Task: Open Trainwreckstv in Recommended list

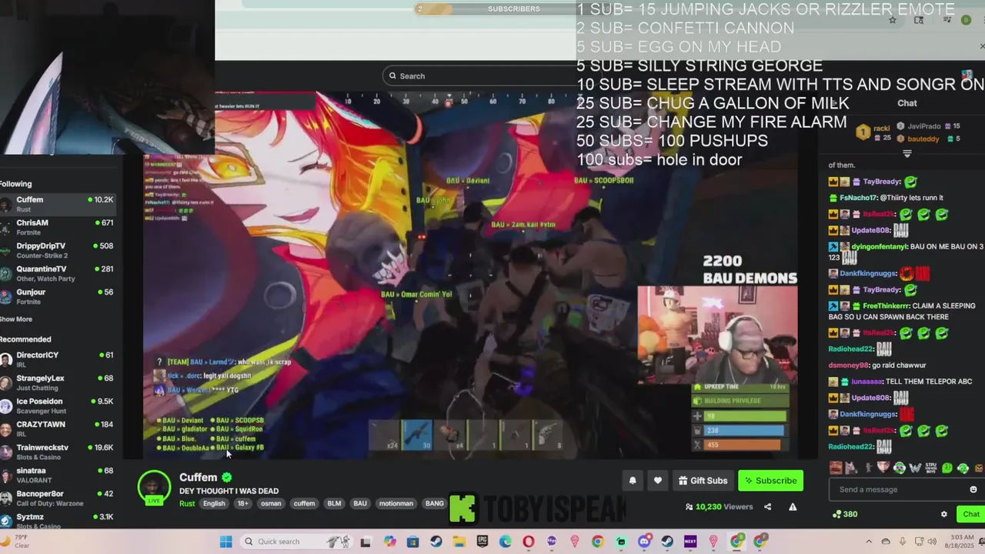Action: pyautogui.click(x=58, y=452)
